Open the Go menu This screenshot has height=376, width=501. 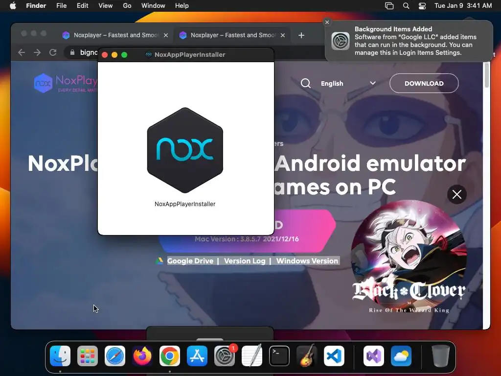(127, 6)
